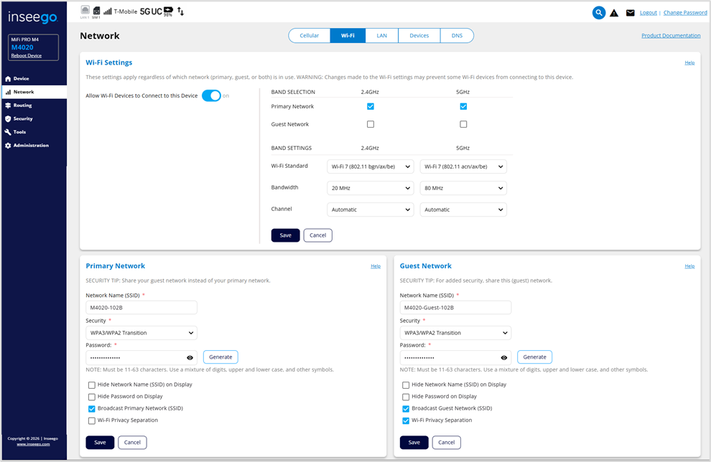Open Primary Network Security dropdown
This screenshot has width=711, height=462.
[x=141, y=333]
